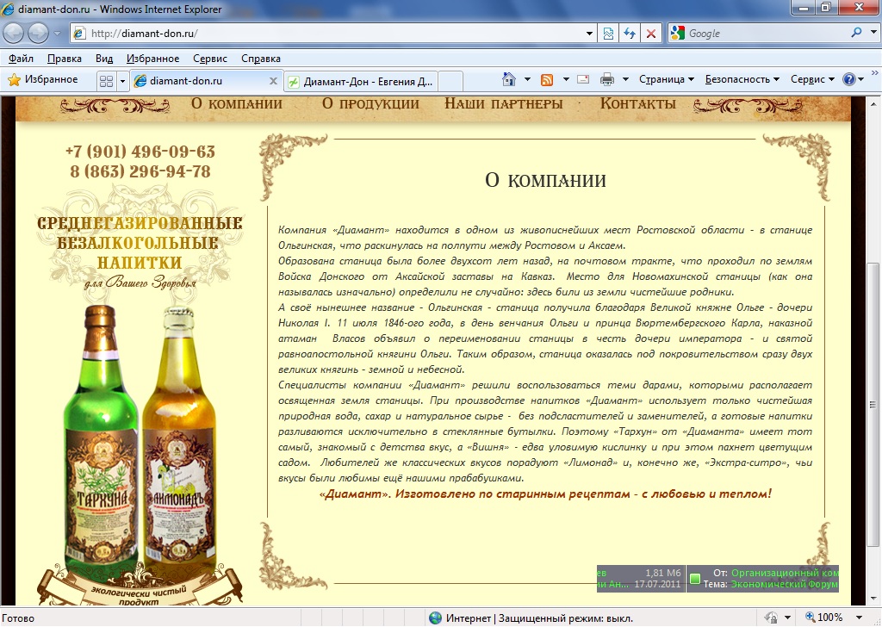
Task: Click the green notification popup icon
Action: [x=695, y=579]
